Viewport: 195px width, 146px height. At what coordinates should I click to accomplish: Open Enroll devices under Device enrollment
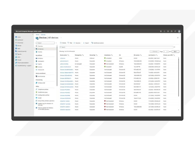point(41,76)
